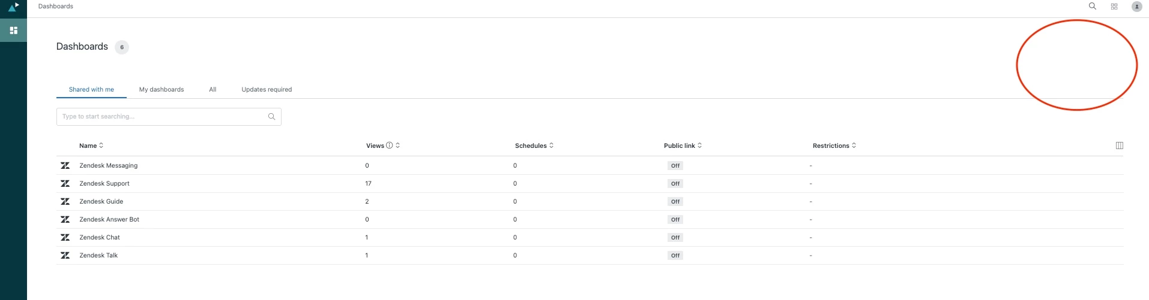The height and width of the screenshot is (300, 1149).
Task: Click Zendesk logo beside Zendesk Guide
Action: click(x=65, y=201)
